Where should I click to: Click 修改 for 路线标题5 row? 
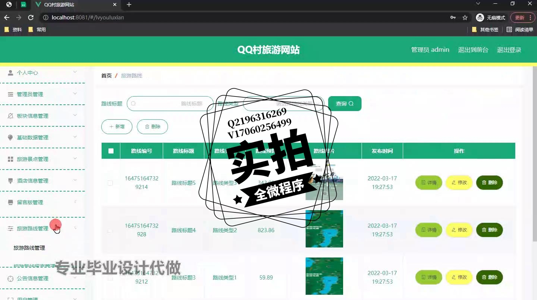[459, 183]
